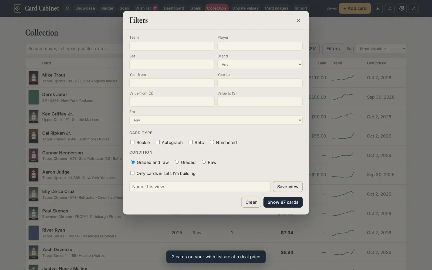Click the Card Cabinet logo icon
The height and width of the screenshot is (270, 432).
coord(18,8)
